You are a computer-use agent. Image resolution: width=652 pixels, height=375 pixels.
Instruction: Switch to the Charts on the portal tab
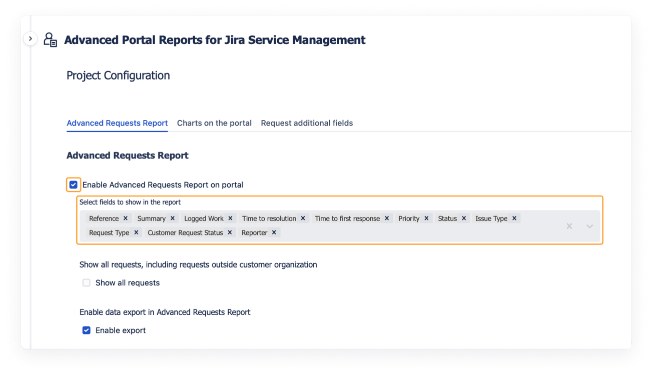tap(214, 123)
